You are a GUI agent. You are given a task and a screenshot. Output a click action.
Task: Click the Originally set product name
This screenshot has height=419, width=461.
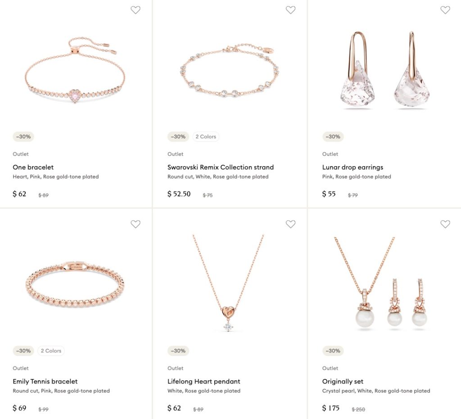[343, 382]
